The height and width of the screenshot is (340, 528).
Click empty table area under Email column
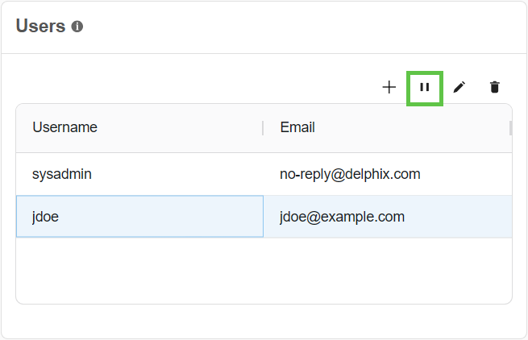coord(387,270)
